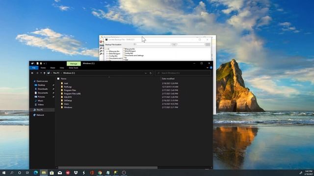Select Quick access in navigation pane
This screenshot has height=176, width=314.
[42, 81]
